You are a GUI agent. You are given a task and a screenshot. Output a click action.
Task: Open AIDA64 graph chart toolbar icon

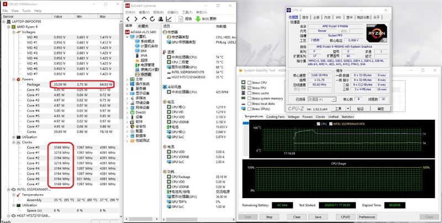pos(169,19)
